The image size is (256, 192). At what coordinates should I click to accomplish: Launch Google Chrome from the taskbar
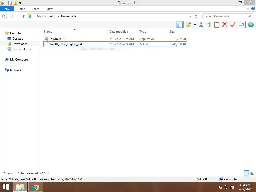point(36,187)
